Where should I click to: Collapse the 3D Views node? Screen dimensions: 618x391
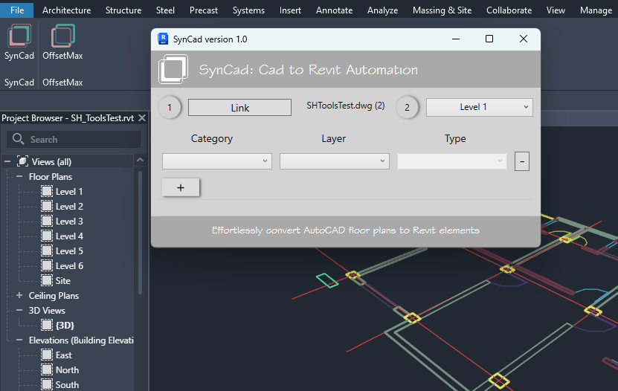coord(19,310)
